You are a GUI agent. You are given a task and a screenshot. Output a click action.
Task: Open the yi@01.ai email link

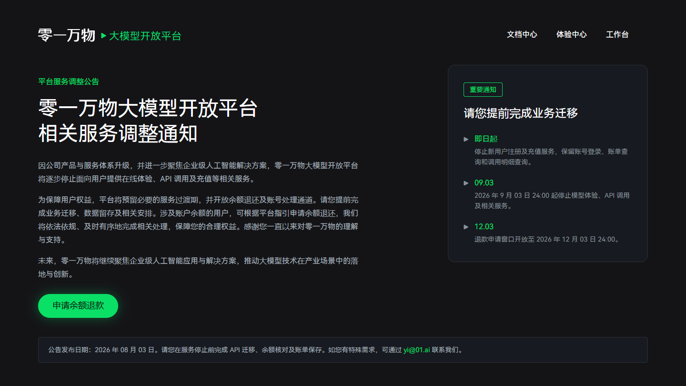(417, 350)
